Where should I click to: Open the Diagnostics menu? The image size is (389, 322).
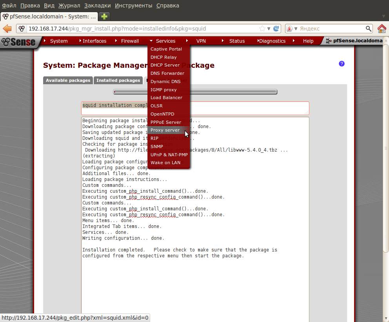(x=272, y=41)
